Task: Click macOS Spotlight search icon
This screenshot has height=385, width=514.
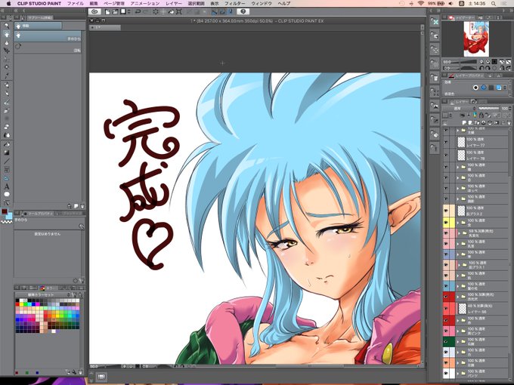Action: point(493,3)
